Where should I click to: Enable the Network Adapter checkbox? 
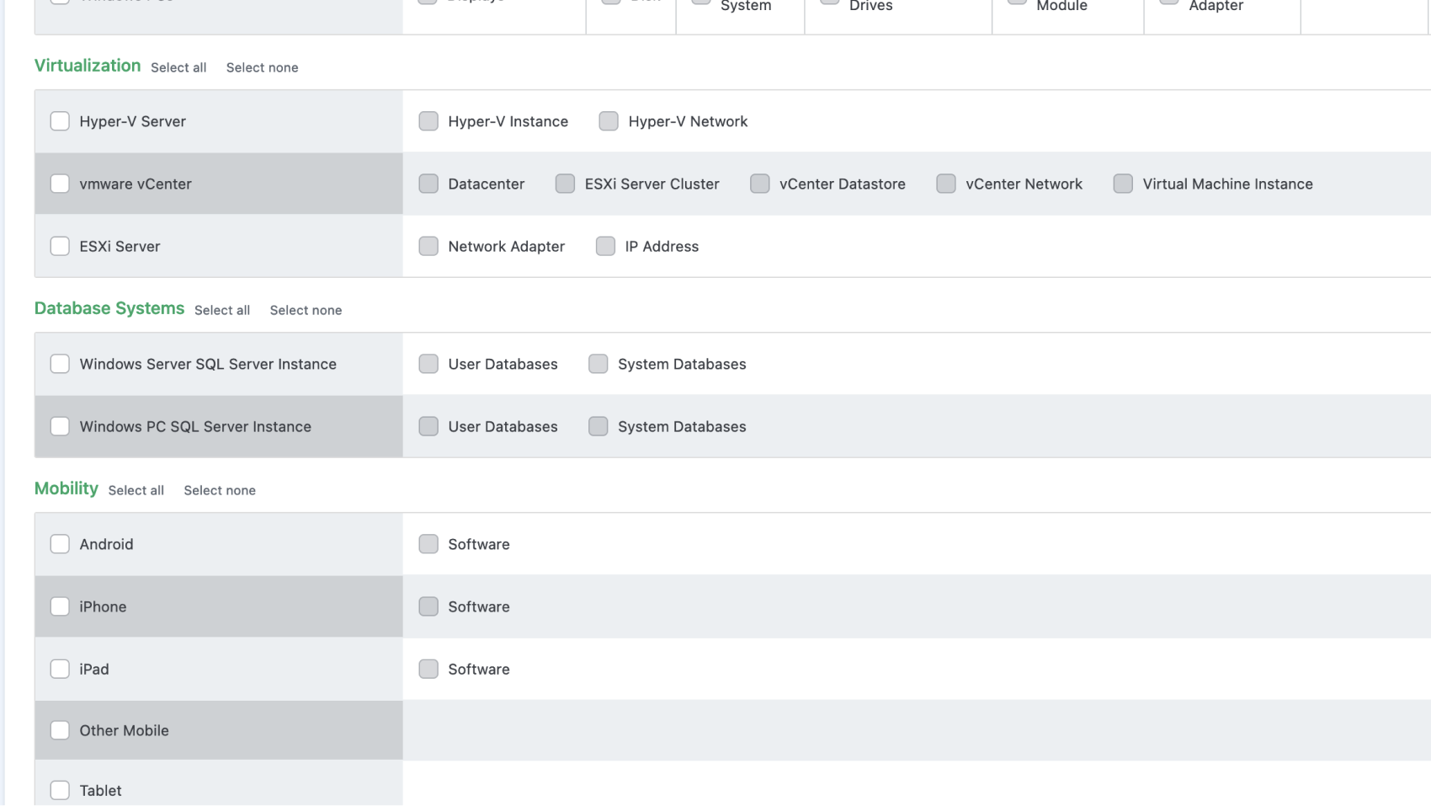tap(428, 246)
